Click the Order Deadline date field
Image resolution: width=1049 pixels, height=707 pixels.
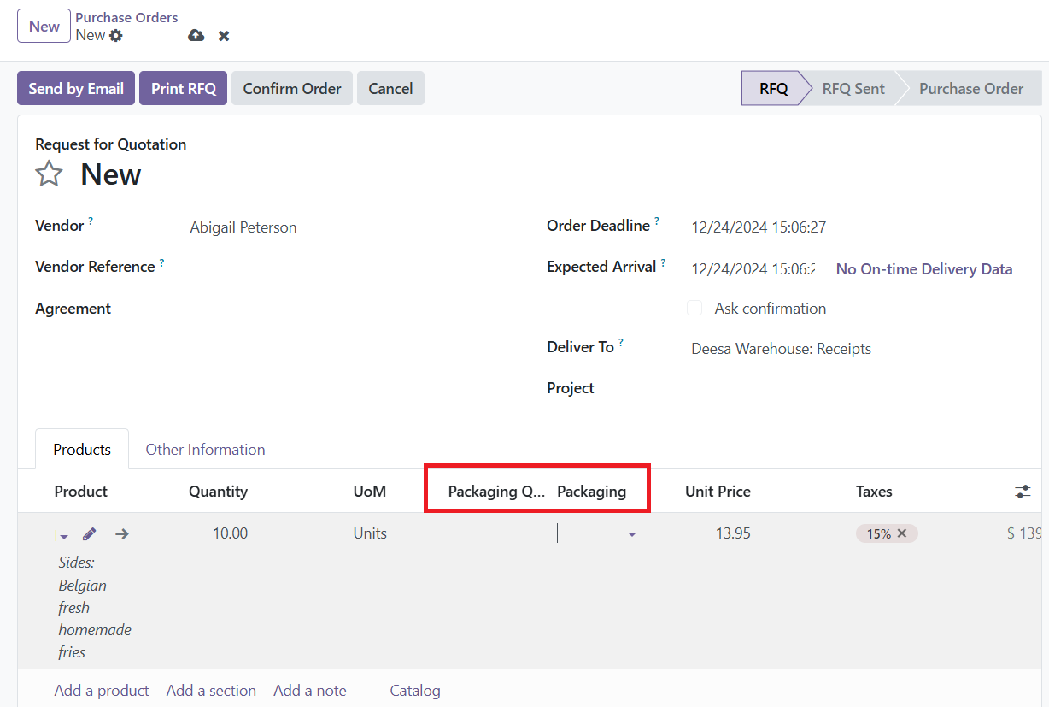click(x=759, y=227)
